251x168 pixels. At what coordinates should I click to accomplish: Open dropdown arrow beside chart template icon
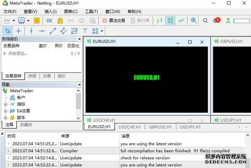click(28, 21)
